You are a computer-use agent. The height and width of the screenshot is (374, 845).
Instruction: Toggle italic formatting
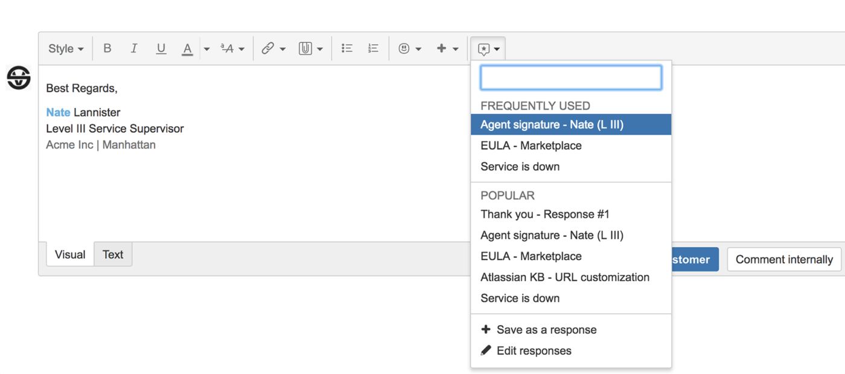[x=134, y=49]
